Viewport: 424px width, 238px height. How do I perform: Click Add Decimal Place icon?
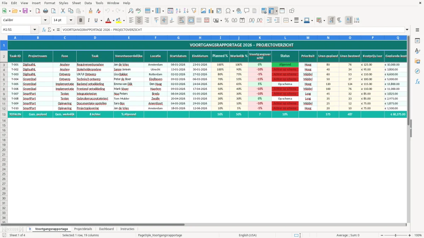point(252,20)
